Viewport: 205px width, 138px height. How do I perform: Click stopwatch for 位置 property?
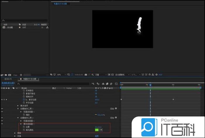24,127
